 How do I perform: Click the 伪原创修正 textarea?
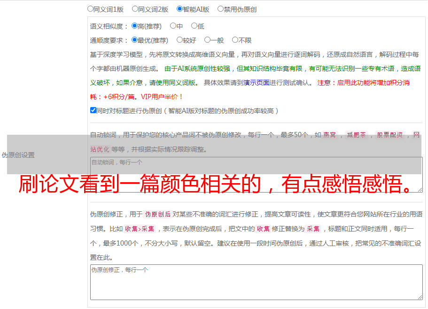click(x=257, y=282)
